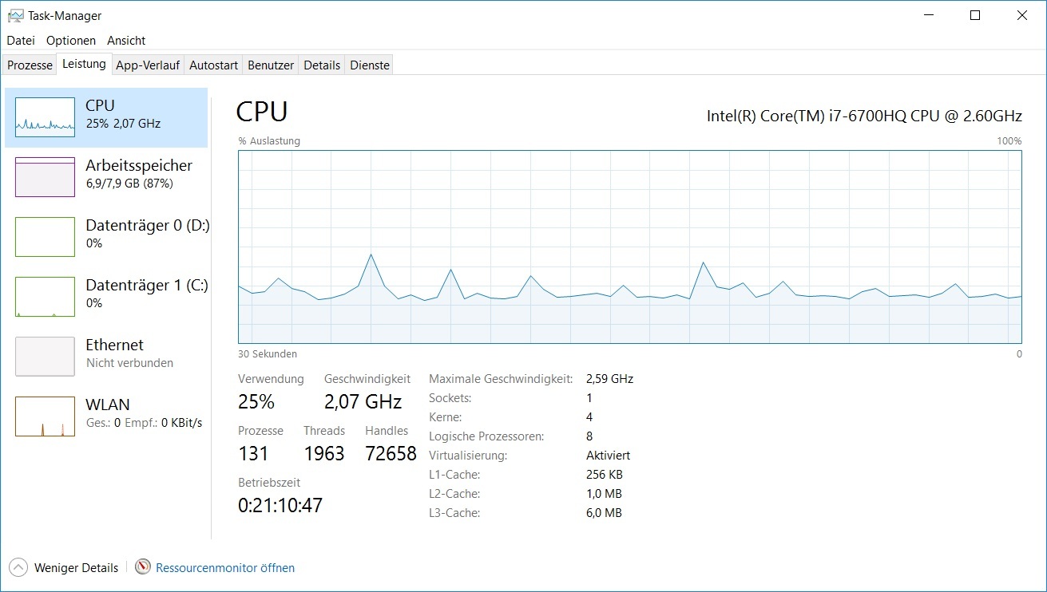Click inside the CPU Auslastung graph
The image size is (1047, 592).
(x=630, y=247)
